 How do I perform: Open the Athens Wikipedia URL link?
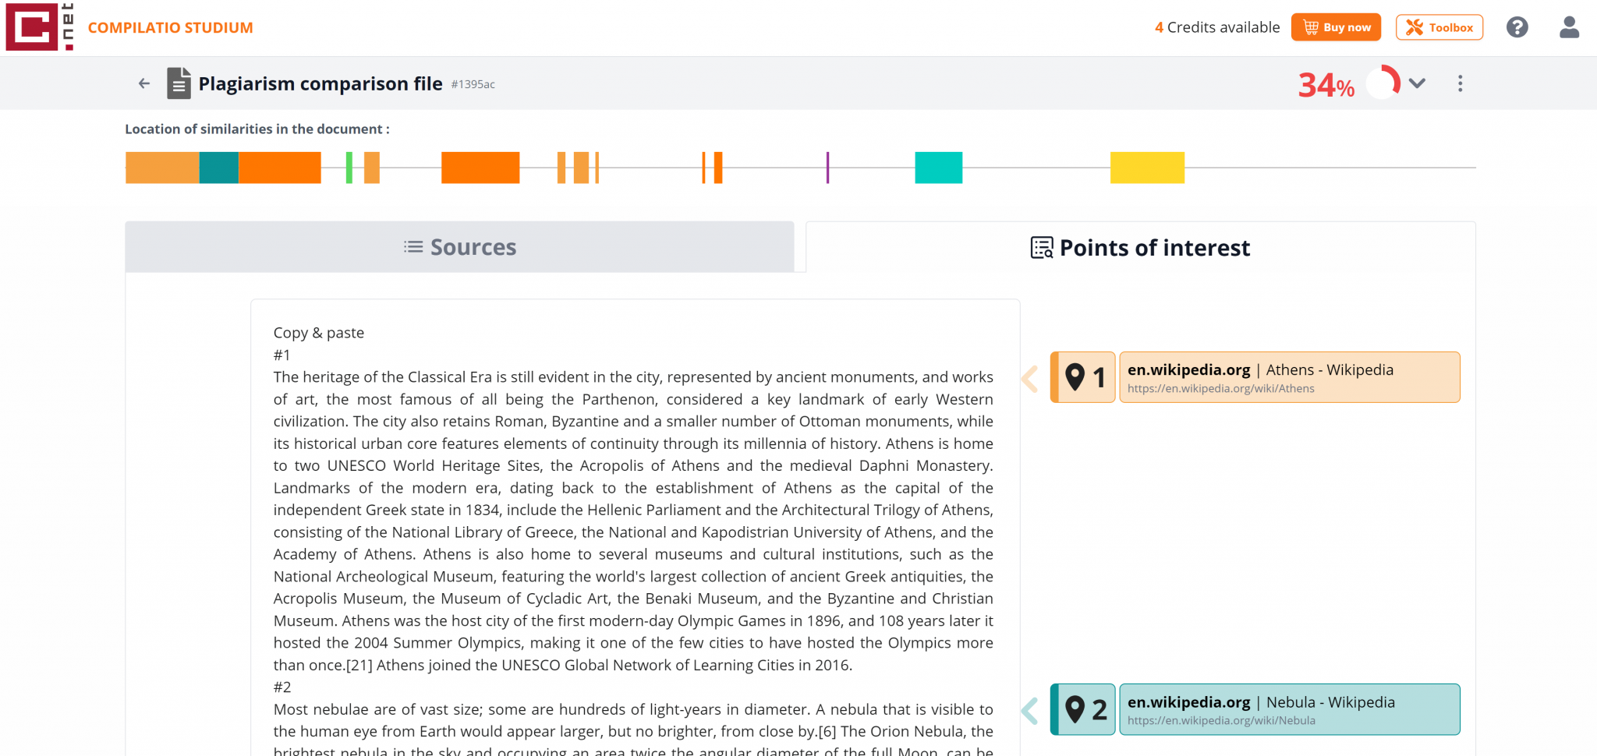(x=1220, y=389)
